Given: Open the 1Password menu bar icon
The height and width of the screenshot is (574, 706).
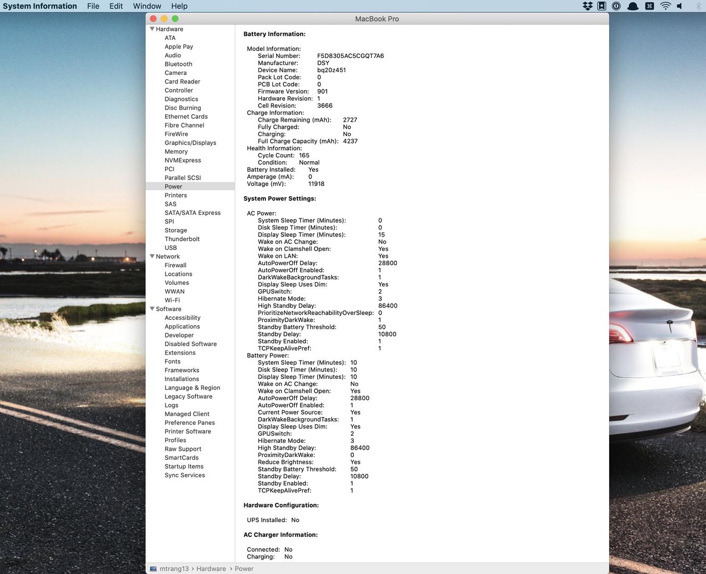Looking at the screenshot, I should (x=616, y=6).
